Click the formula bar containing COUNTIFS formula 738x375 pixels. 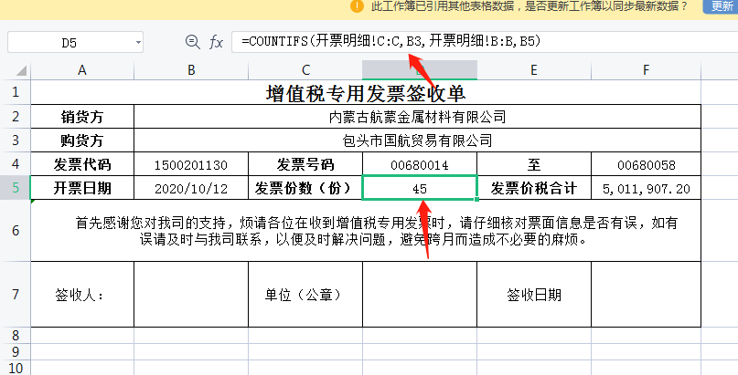pyautogui.click(x=485, y=42)
